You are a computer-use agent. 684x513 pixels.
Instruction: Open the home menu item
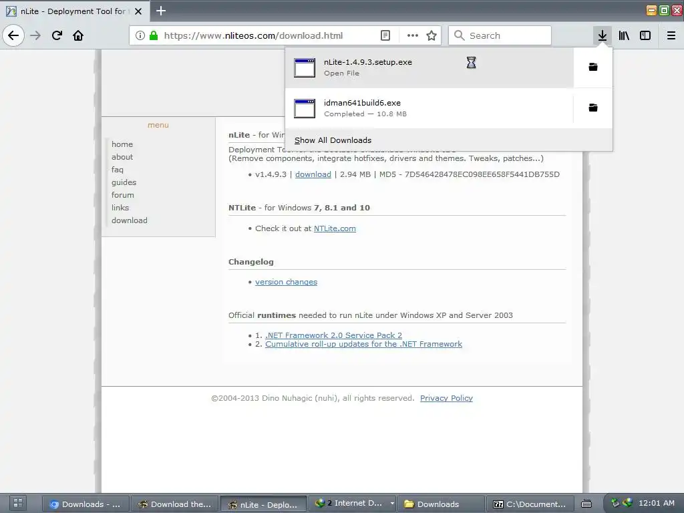[x=122, y=144]
